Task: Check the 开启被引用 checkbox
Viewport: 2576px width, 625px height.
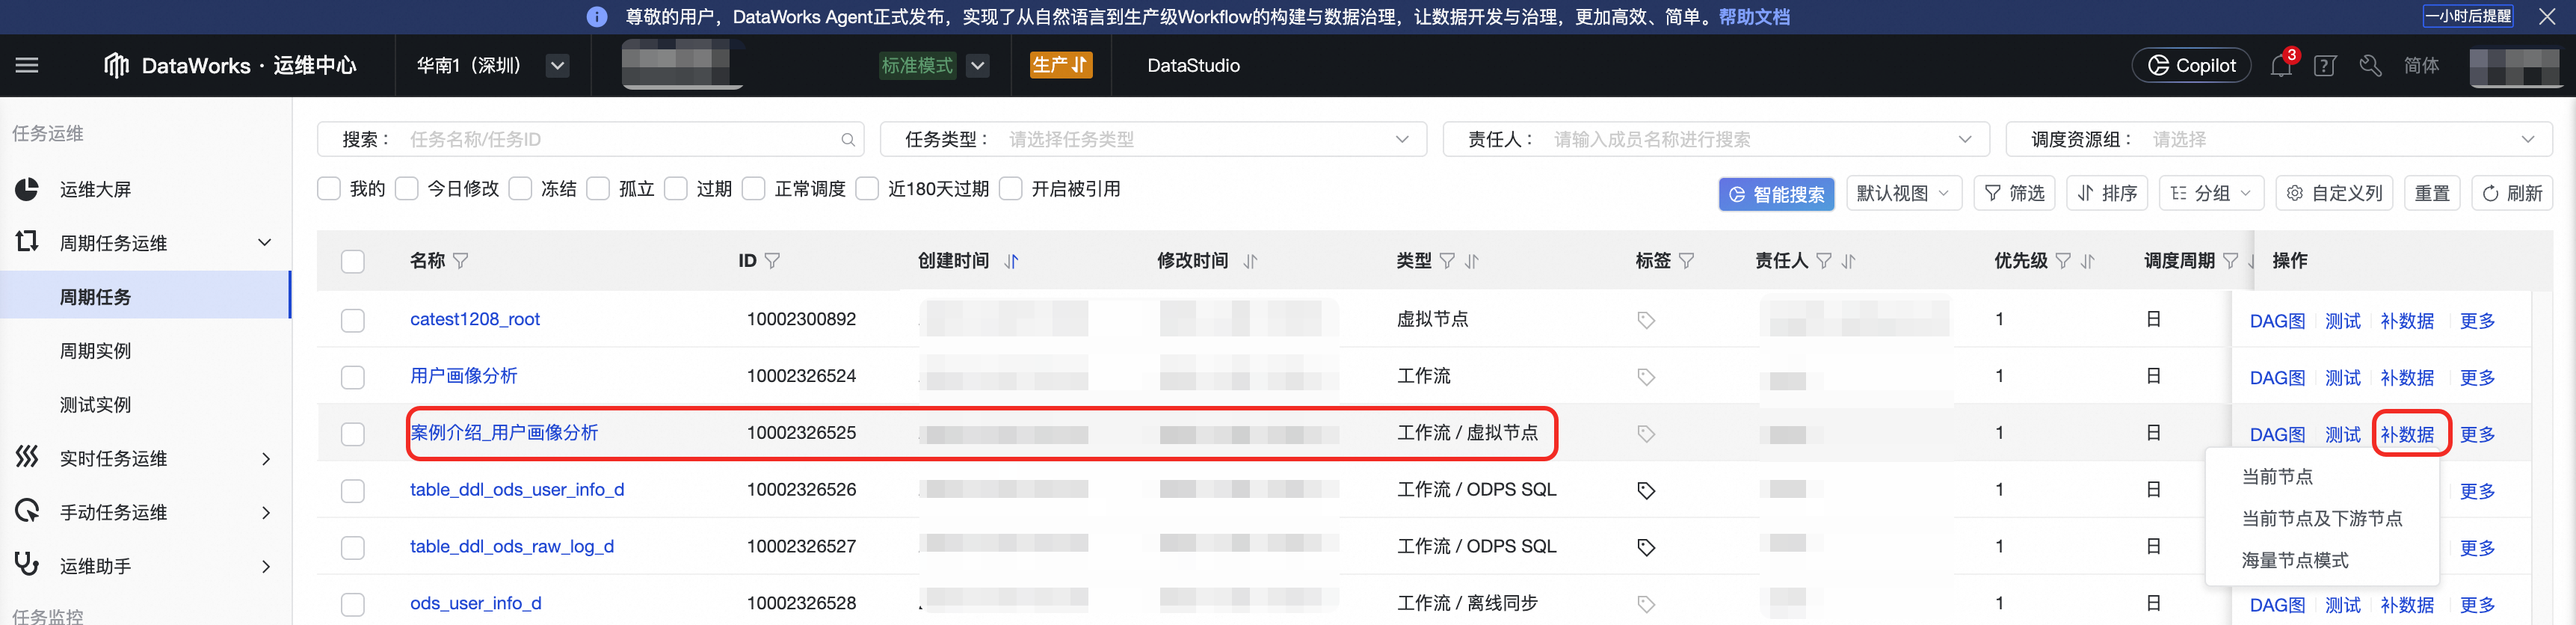Action: click(x=1011, y=188)
